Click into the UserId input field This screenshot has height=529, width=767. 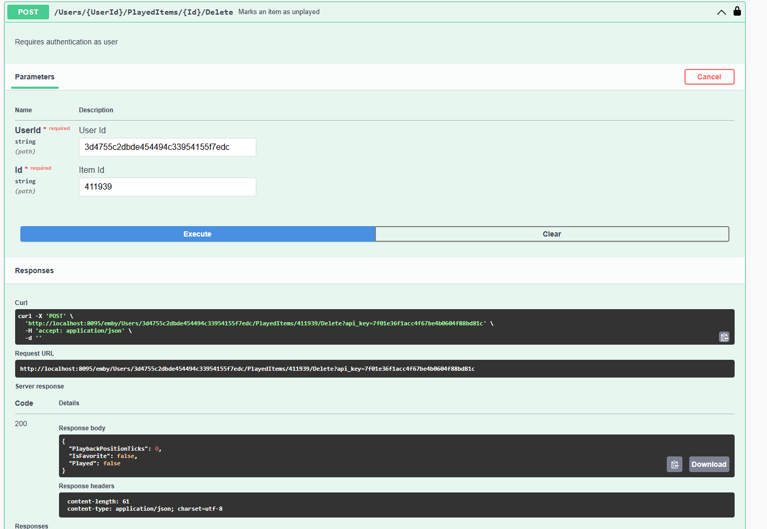click(167, 147)
